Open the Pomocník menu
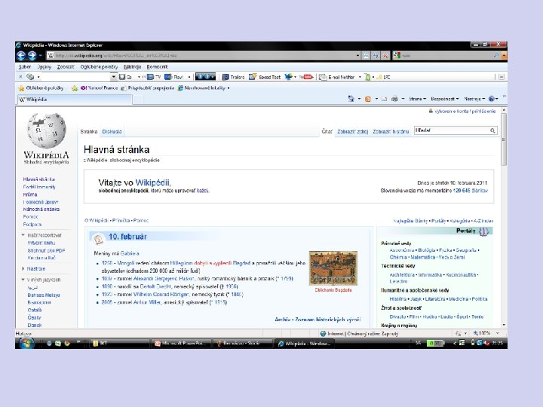Image resolution: width=543 pixels, height=407 pixels. click(157, 67)
